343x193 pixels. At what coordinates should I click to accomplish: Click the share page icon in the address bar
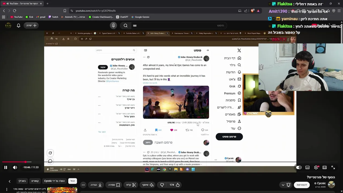(x=246, y=11)
